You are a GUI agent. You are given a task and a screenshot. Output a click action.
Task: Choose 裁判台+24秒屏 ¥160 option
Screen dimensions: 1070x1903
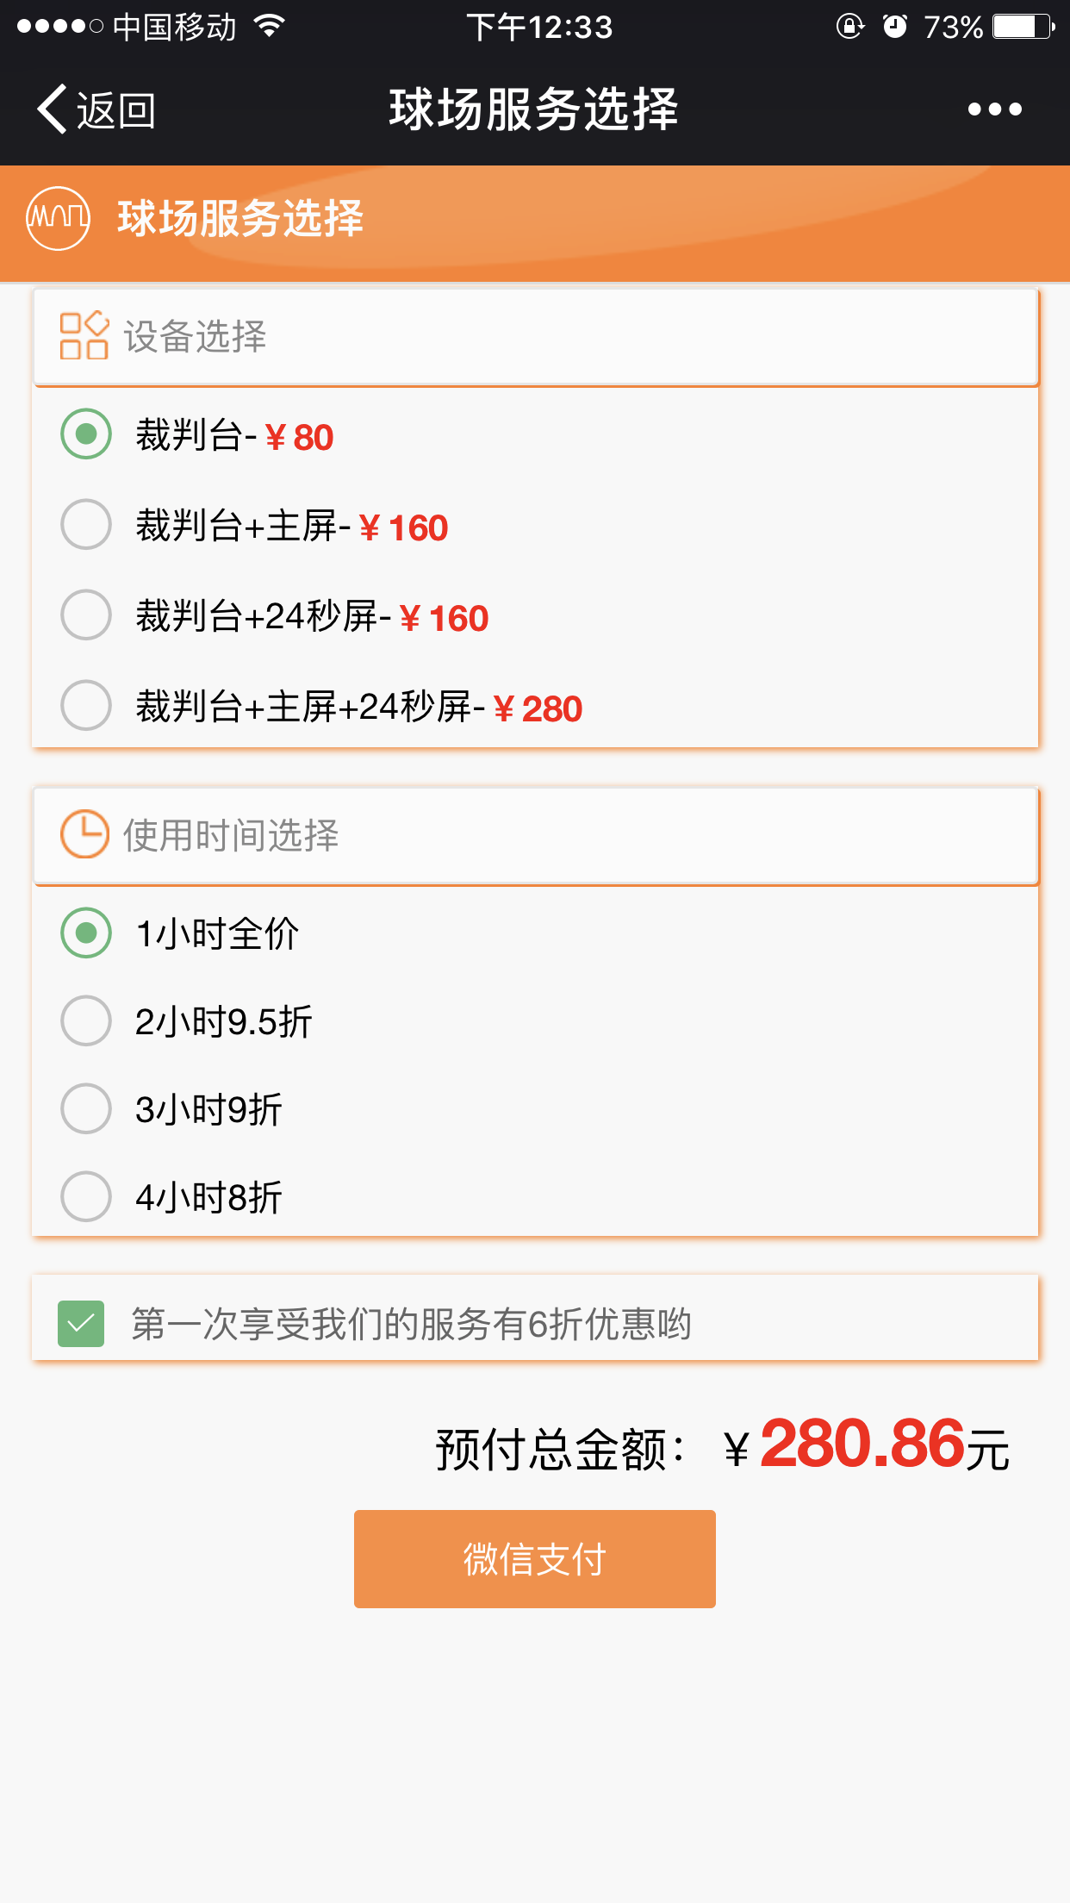[86, 615]
